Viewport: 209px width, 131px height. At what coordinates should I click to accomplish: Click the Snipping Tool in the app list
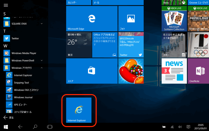(x=21, y=83)
